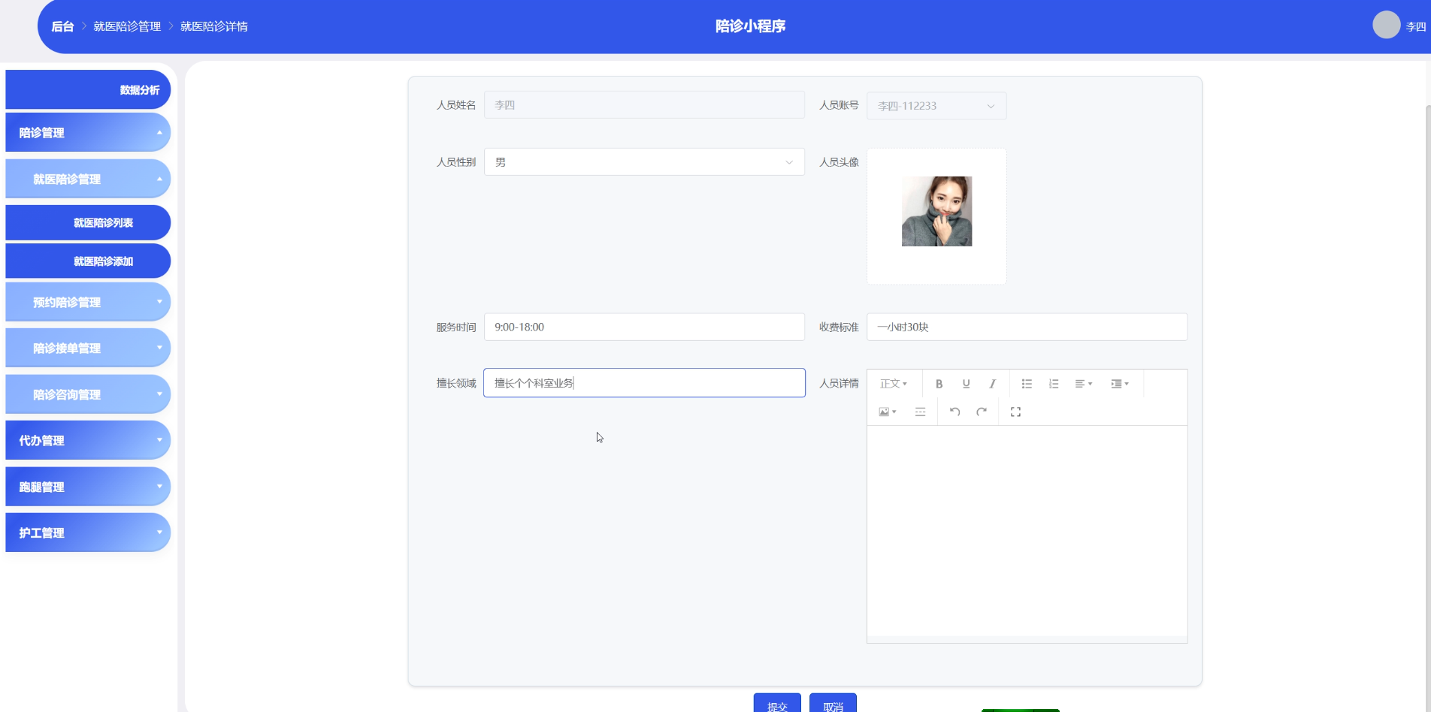The width and height of the screenshot is (1431, 712).
Task: Open insert image menu
Action: pos(888,412)
